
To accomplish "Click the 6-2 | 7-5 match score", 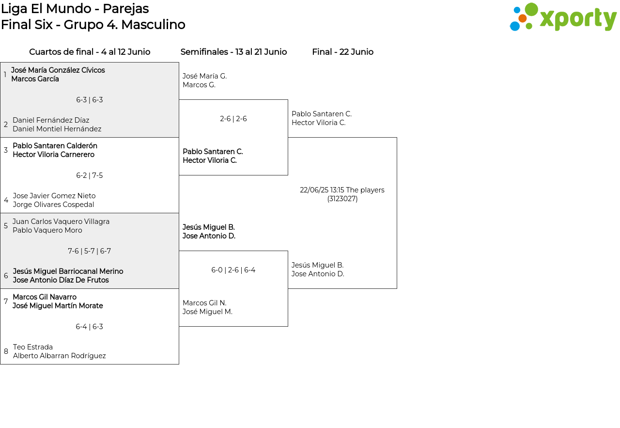I will point(90,175).
